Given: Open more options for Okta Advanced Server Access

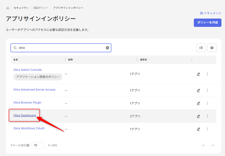Looking at the screenshot, I should tap(207, 90).
